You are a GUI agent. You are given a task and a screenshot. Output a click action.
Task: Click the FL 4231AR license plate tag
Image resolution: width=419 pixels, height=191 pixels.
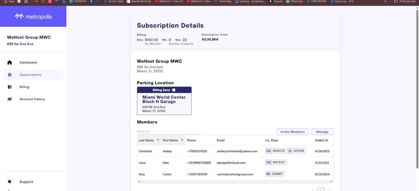[297, 151]
